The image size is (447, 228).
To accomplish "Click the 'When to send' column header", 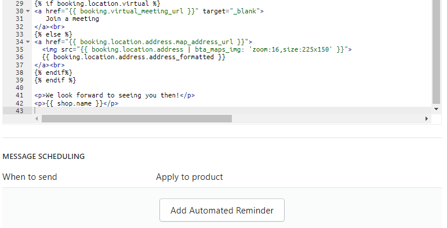I will [x=30, y=177].
